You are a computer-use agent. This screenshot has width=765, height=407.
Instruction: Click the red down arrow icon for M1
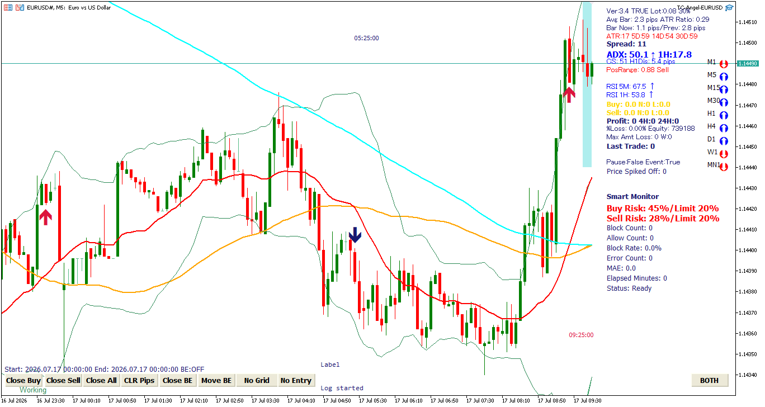point(724,64)
